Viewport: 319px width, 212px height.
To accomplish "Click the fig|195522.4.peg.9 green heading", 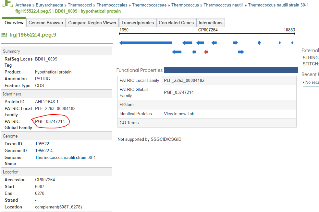I will tap(33, 35).
